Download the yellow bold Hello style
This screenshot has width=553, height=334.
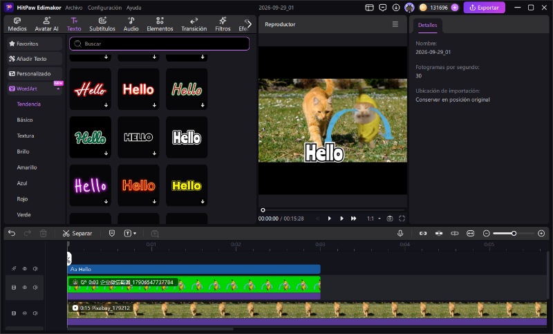coord(203,202)
